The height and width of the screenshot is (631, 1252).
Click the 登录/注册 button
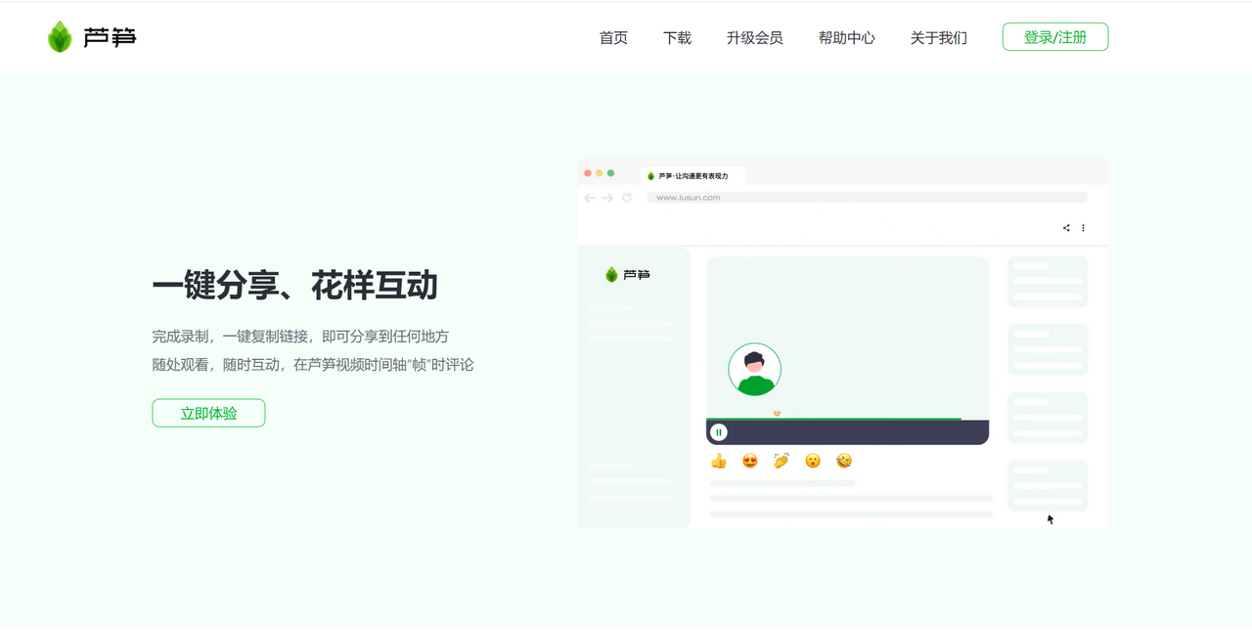1054,37
